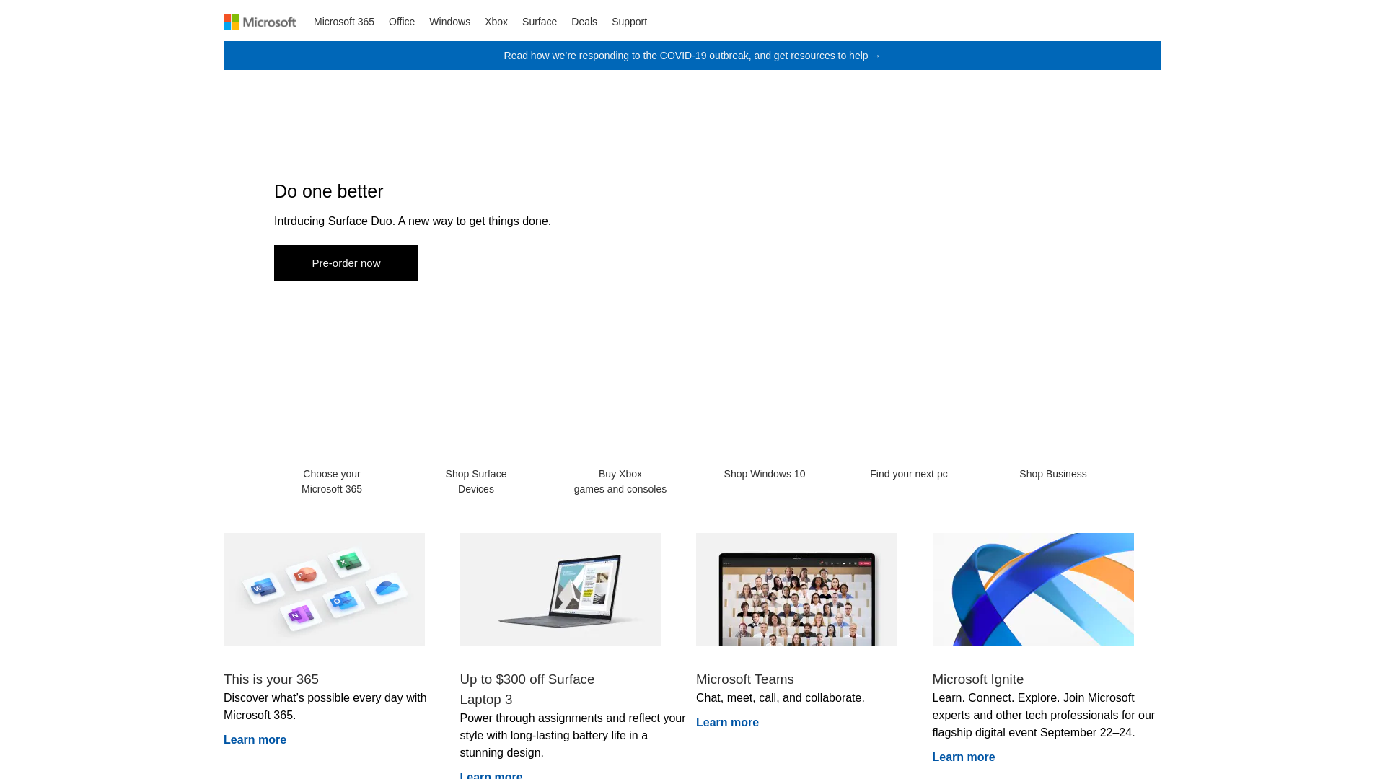
Task: Click the This is your 365 heading
Action: tap(271, 679)
